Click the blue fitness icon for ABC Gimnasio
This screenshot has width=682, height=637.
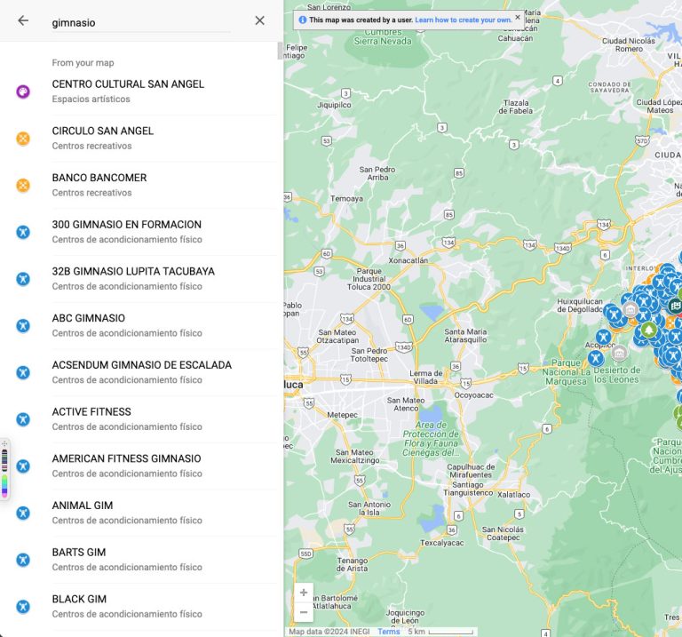[x=23, y=325]
